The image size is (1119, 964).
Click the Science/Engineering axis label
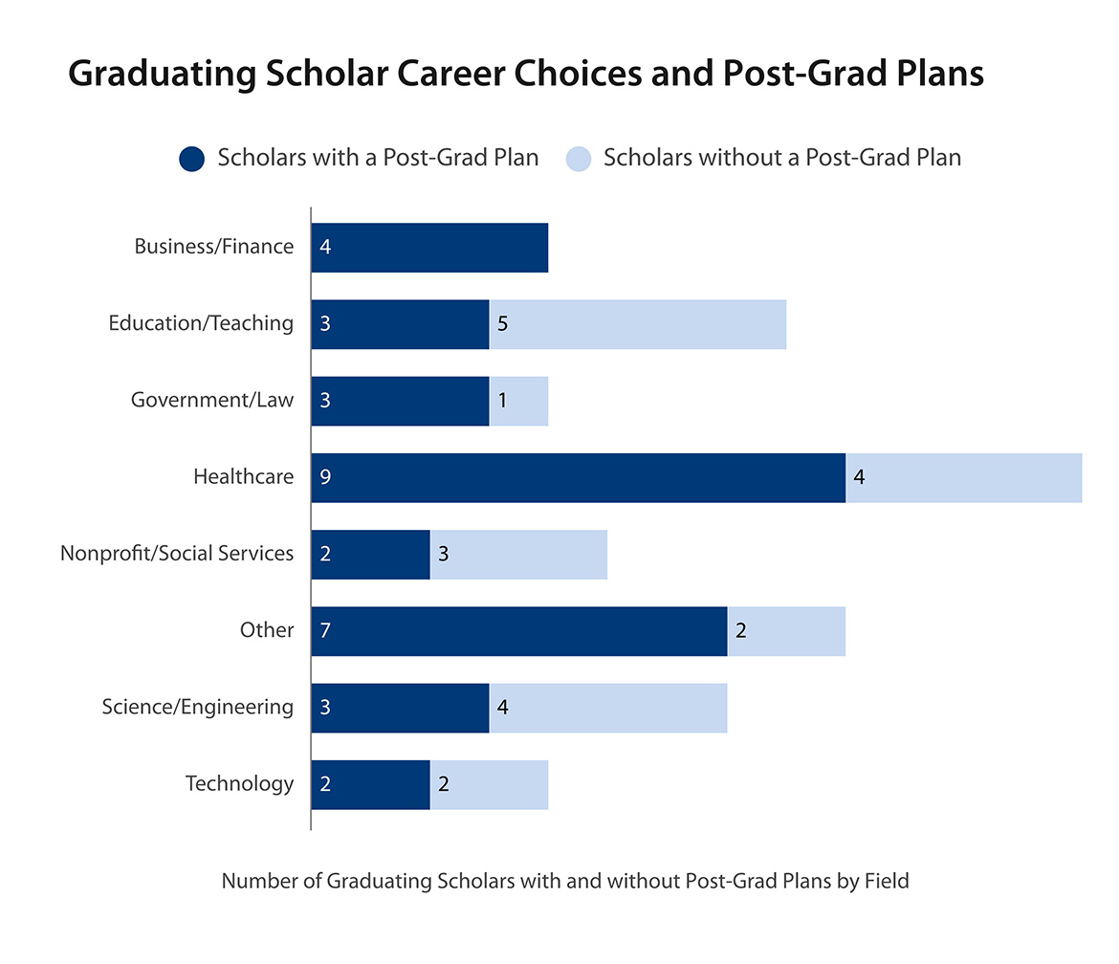point(197,708)
